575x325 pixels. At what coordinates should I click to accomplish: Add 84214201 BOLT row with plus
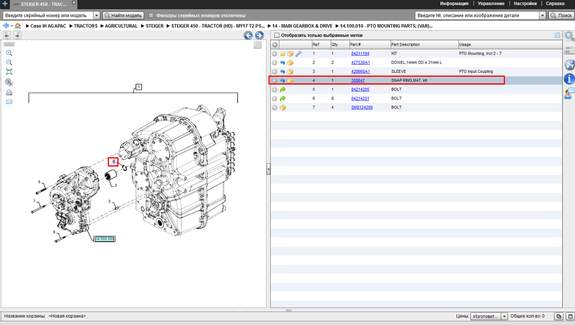pyautogui.click(x=274, y=98)
